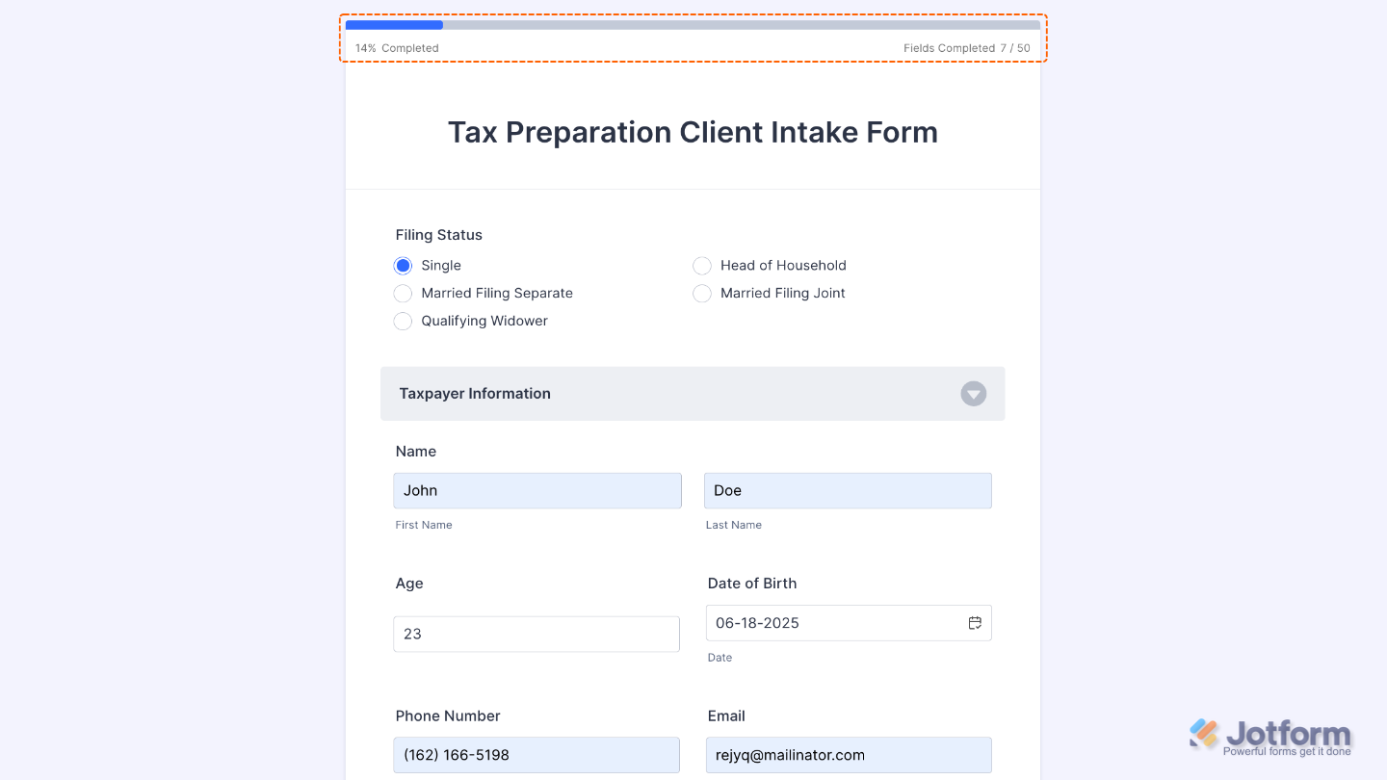The image size is (1387, 780).
Task: Click the Email field with mailinator address
Action: (848, 755)
